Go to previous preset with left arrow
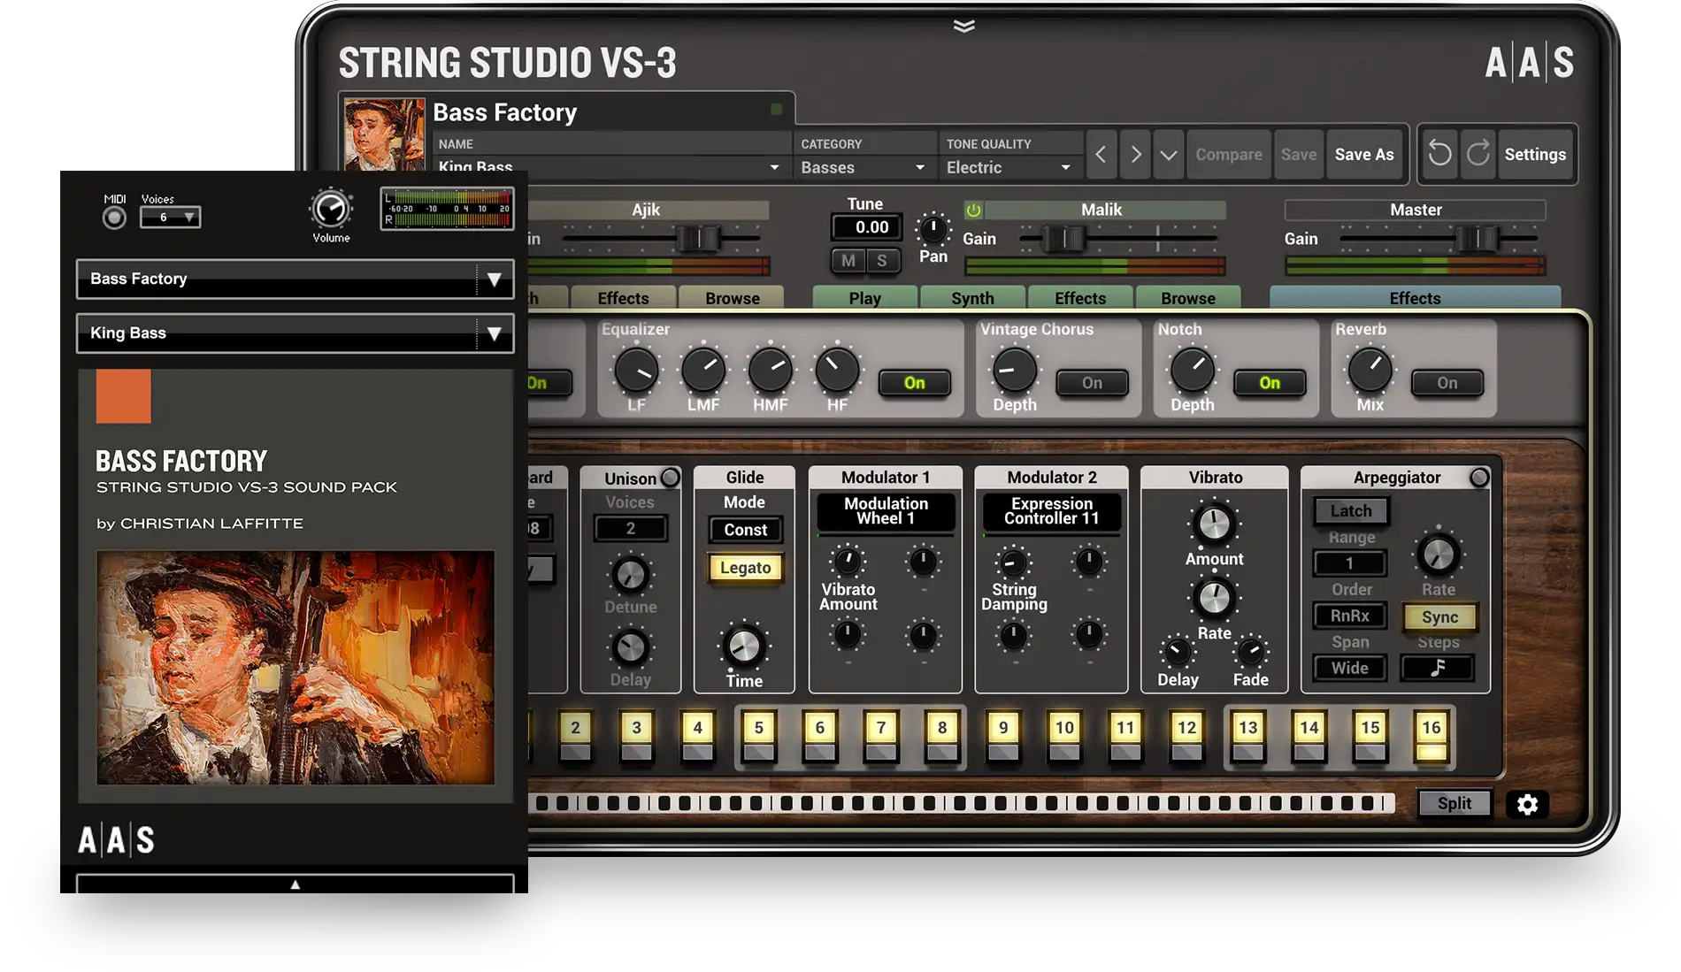 pyautogui.click(x=1101, y=155)
